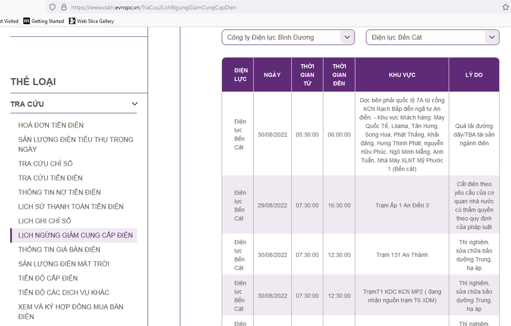This screenshot has width=511, height=326.
Task: Click the browser address bar URL
Action: pos(154,7)
